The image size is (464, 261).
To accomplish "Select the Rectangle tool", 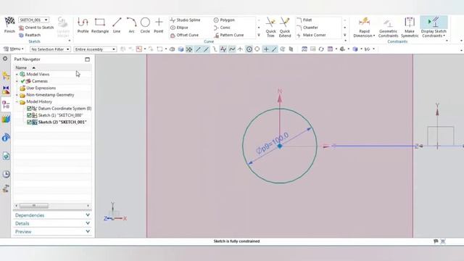I will coord(100,25).
